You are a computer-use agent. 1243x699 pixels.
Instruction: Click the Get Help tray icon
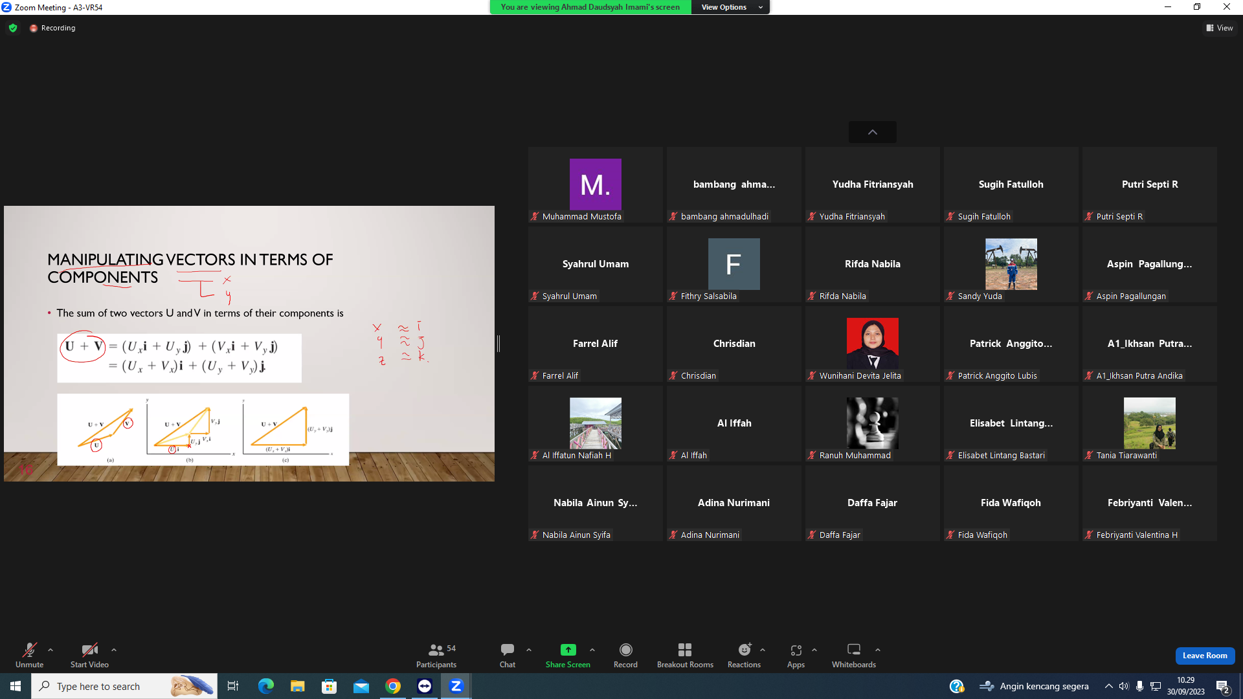tap(956, 686)
